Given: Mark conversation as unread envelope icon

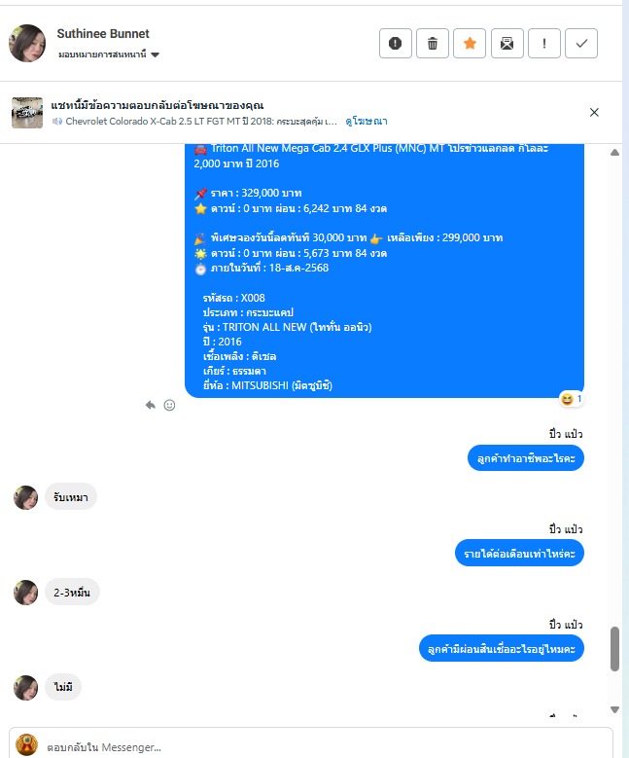Looking at the screenshot, I should [x=507, y=44].
